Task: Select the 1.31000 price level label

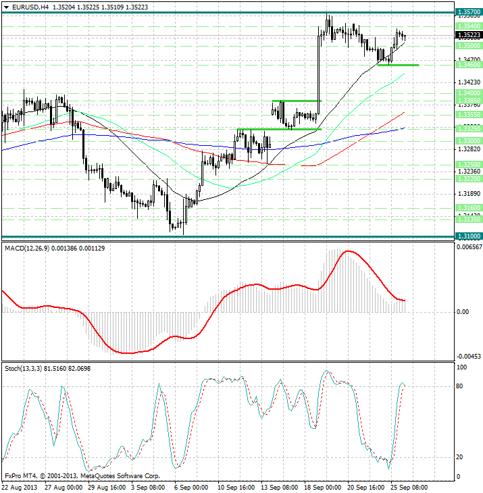Action: click(469, 236)
